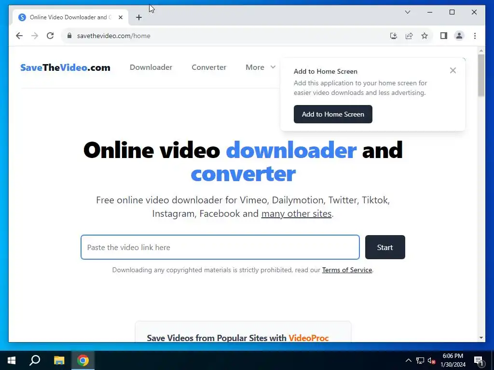Open the taskbar clock showing 6:06 PM
Image resolution: width=494 pixels, height=370 pixels.
(453, 360)
